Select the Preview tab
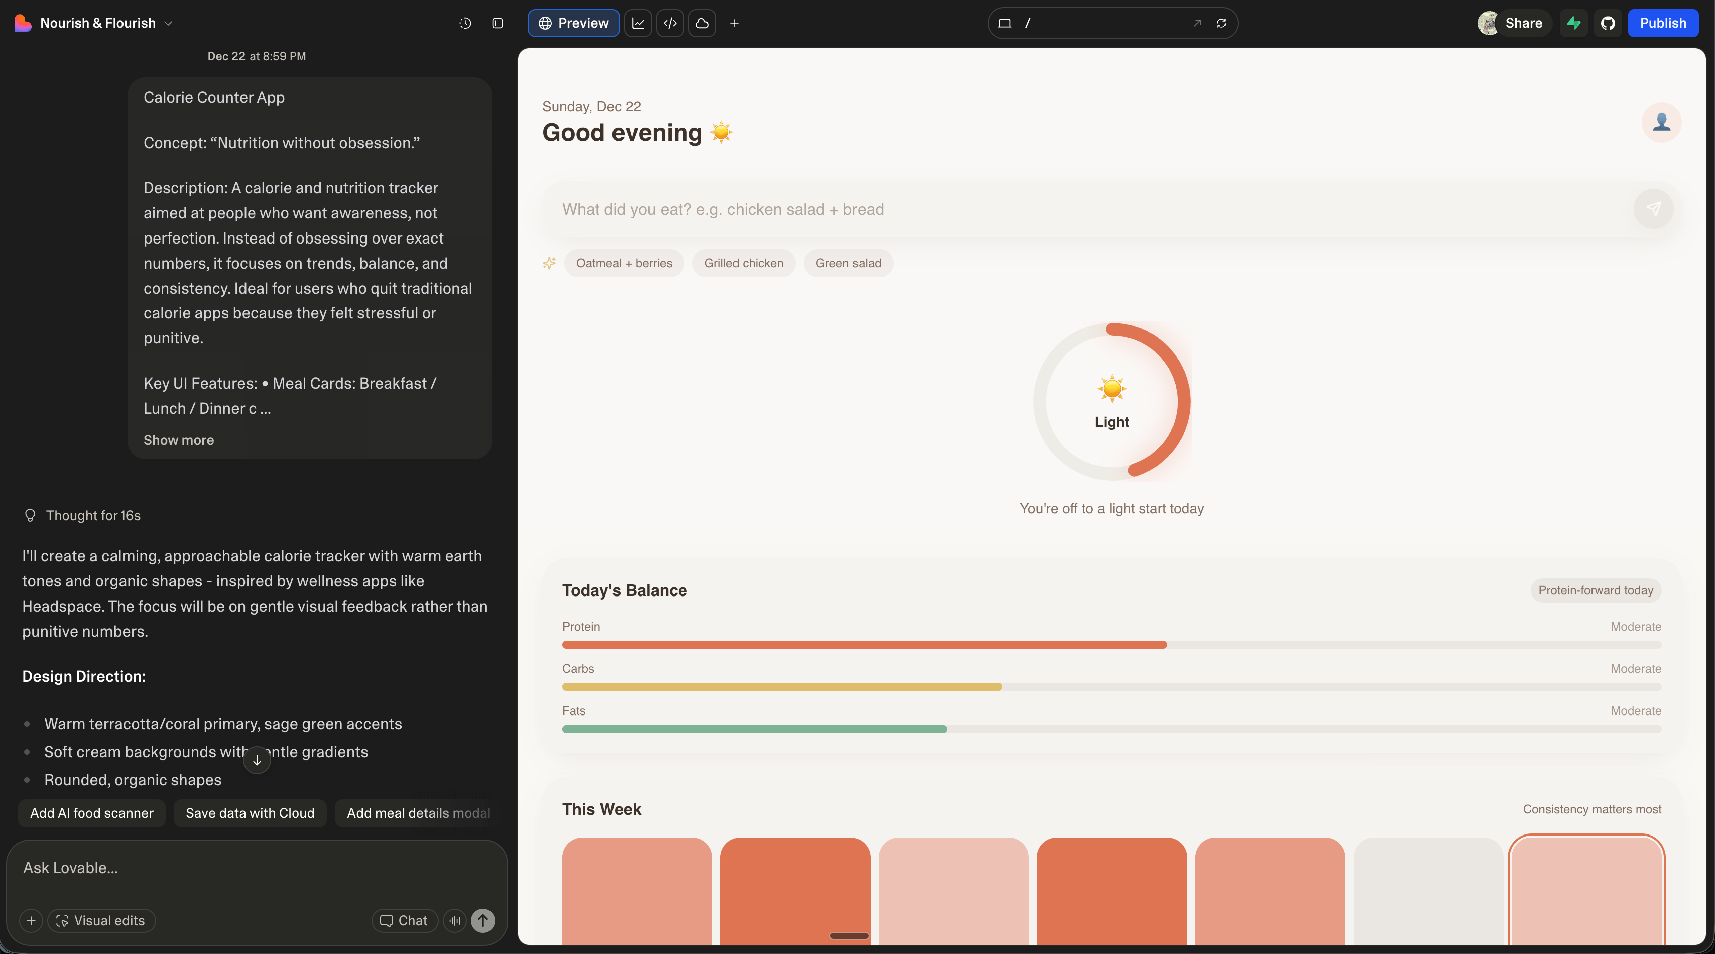The width and height of the screenshot is (1715, 954). (x=573, y=23)
